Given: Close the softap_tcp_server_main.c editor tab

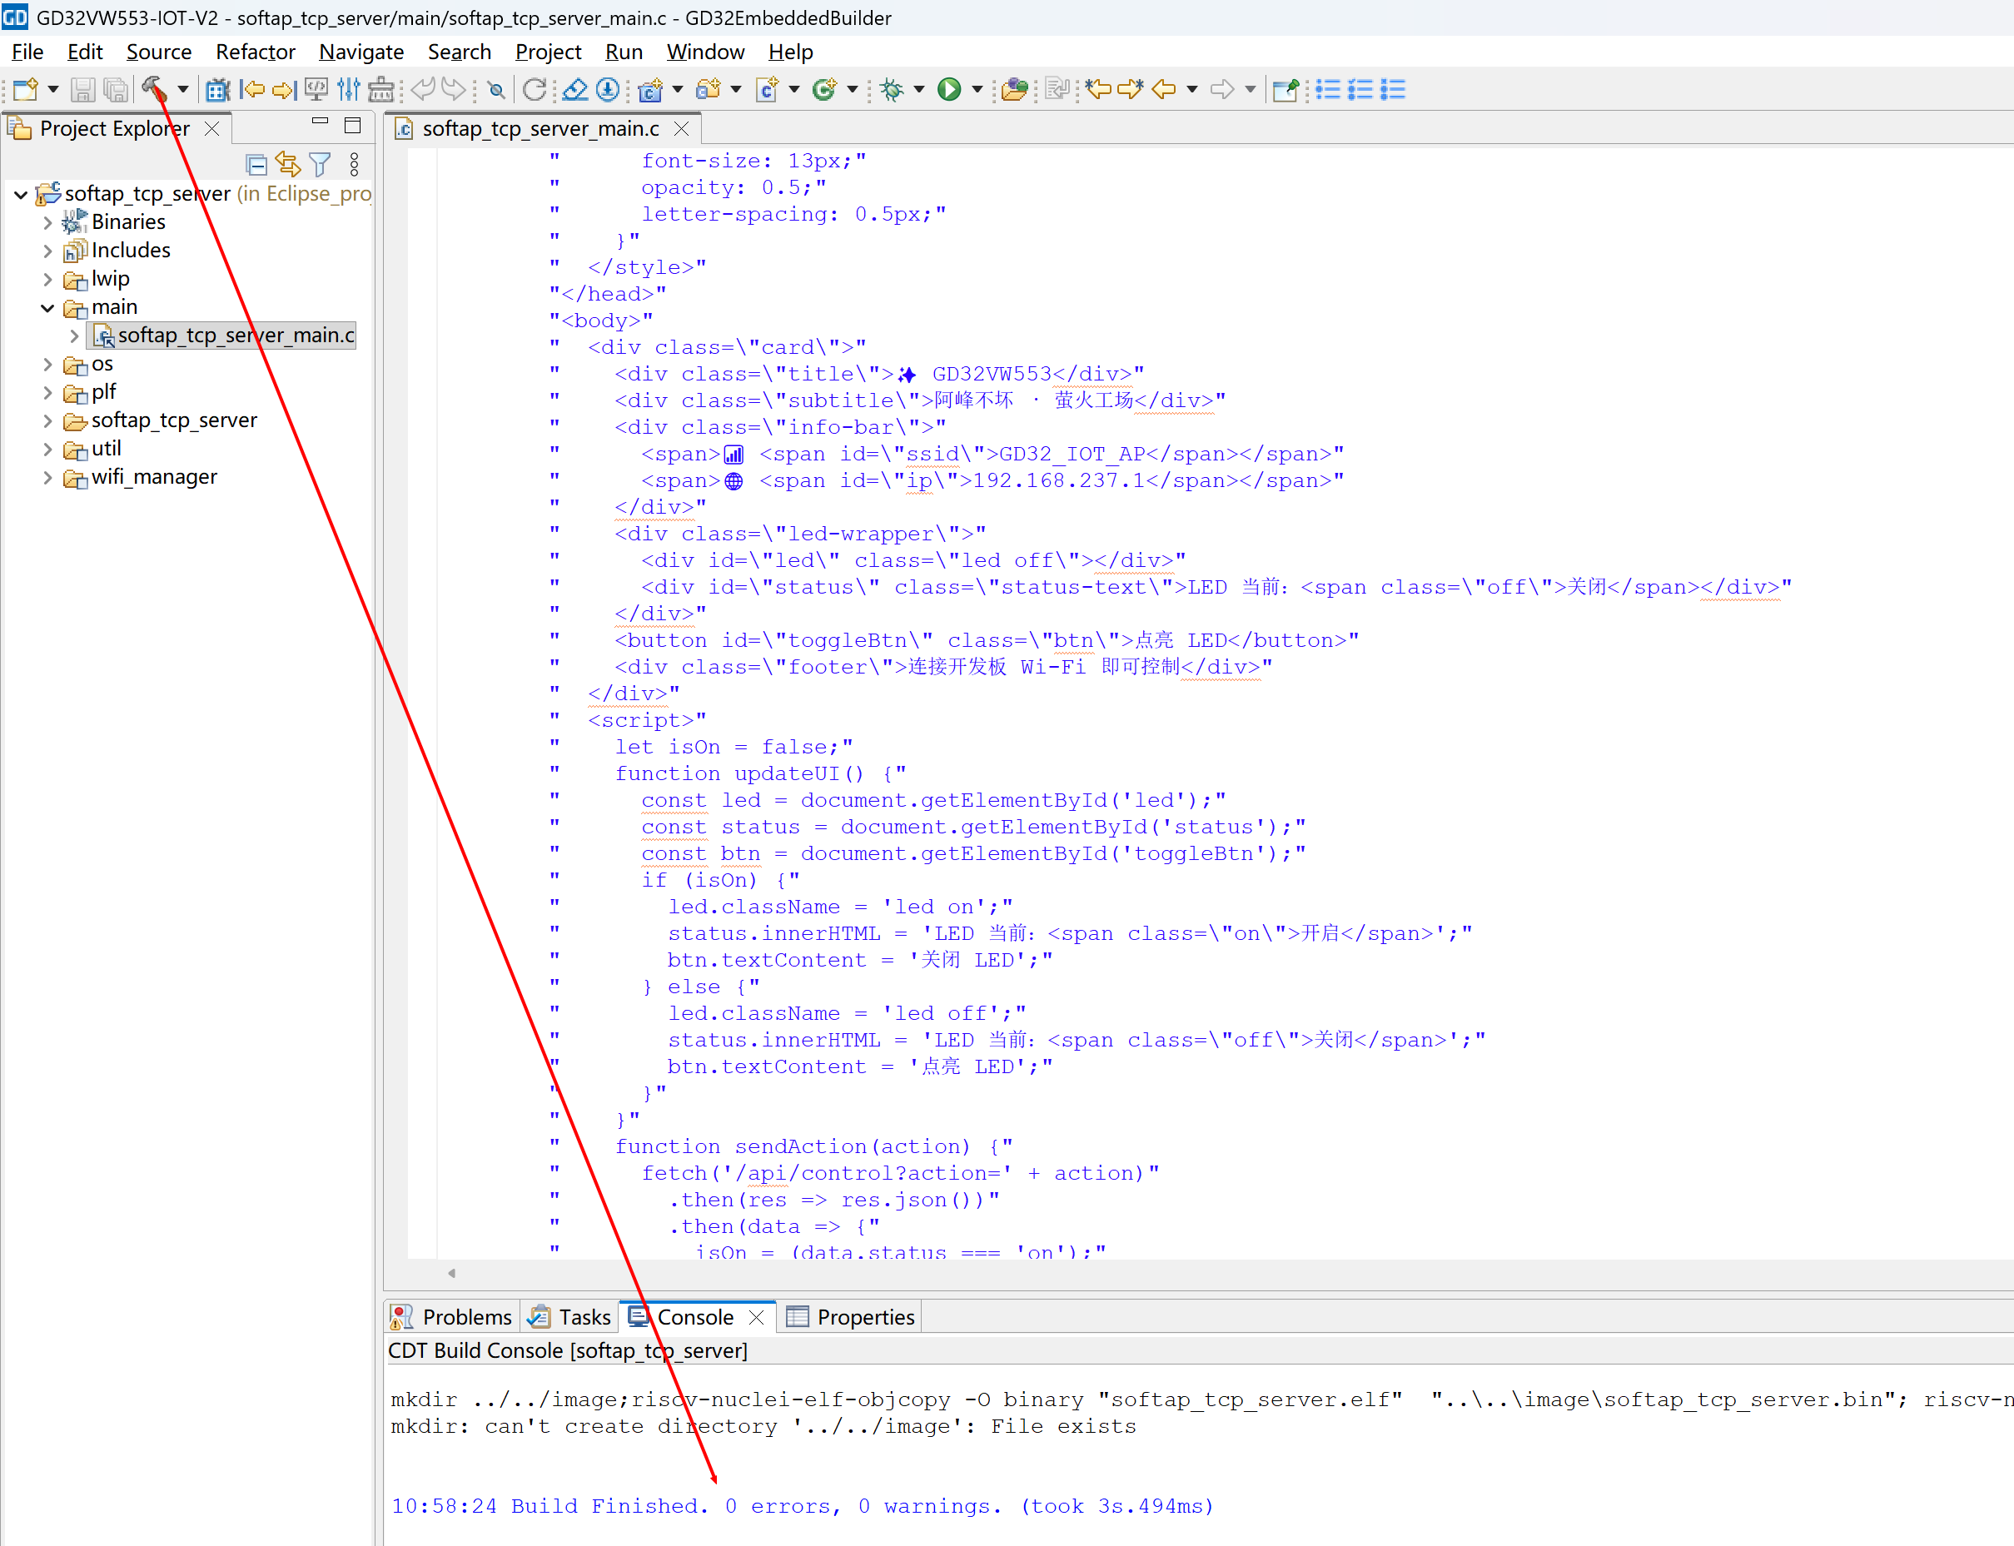Looking at the screenshot, I should click(x=682, y=129).
